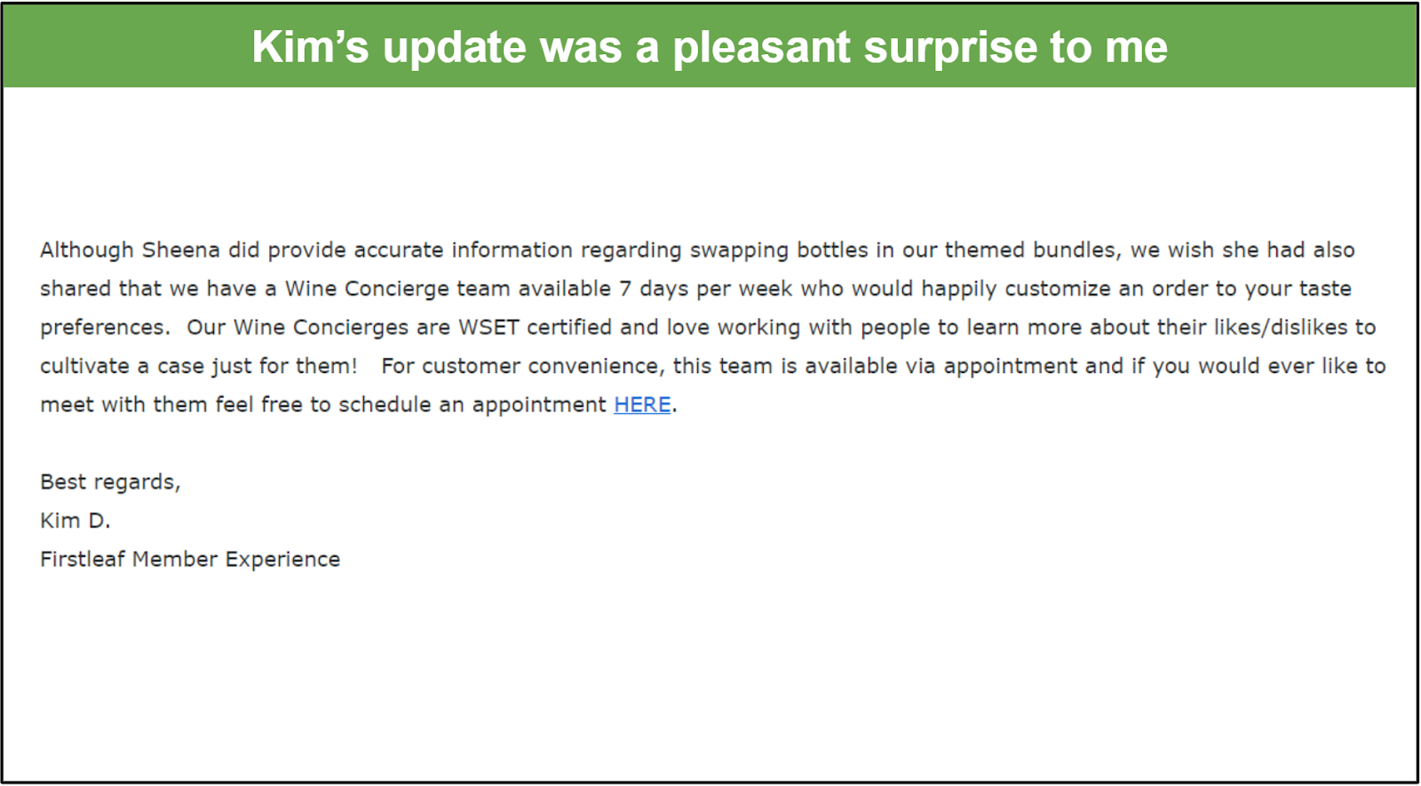Click the words "taste preferences" line start

103,328
